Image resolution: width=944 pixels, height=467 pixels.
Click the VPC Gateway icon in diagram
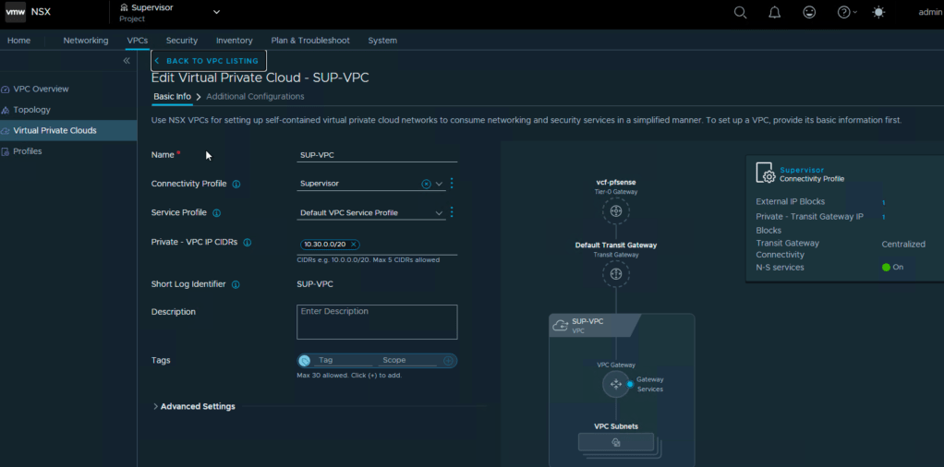pos(616,384)
